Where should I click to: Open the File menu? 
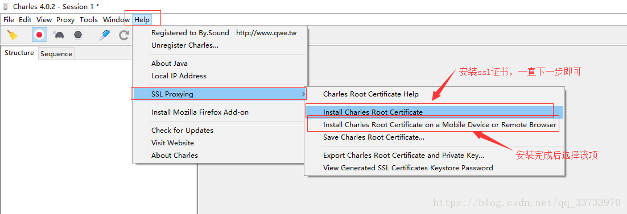coord(9,19)
